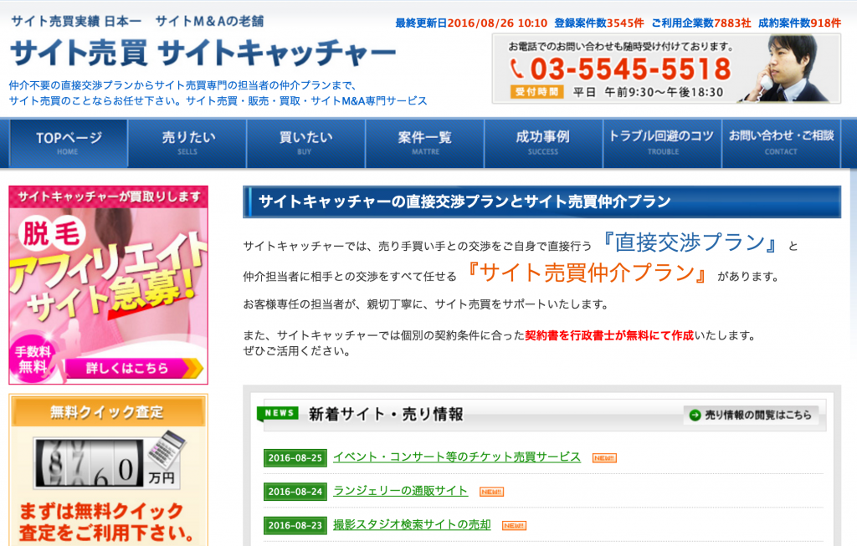This screenshot has width=857, height=546.
Task: Open the 成功事例 success stories tab
Action: tap(543, 143)
